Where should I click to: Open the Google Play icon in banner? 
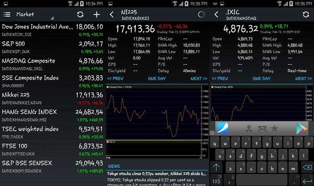(301, 128)
